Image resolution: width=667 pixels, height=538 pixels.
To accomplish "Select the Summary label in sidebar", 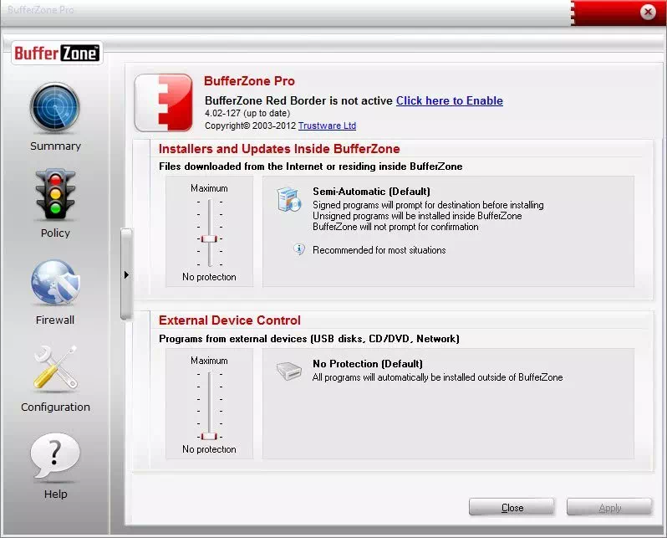I will [x=55, y=146].
